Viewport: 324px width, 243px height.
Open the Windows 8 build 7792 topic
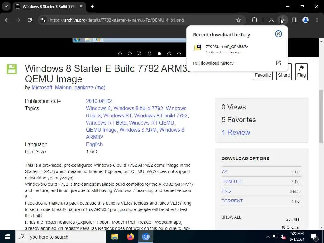point(138,108)
